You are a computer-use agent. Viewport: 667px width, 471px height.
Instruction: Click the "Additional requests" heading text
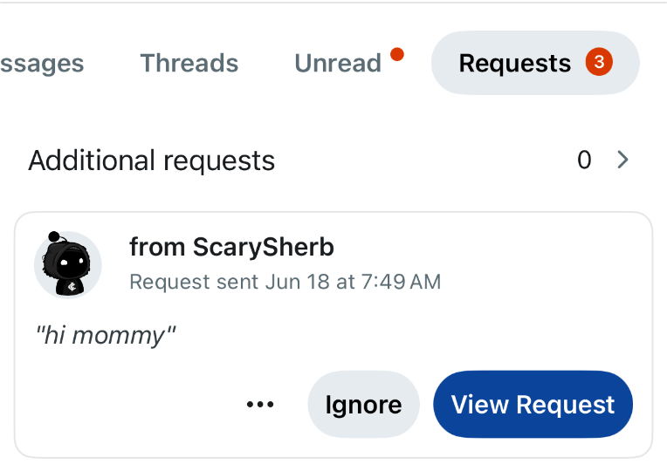click(151, 160)
